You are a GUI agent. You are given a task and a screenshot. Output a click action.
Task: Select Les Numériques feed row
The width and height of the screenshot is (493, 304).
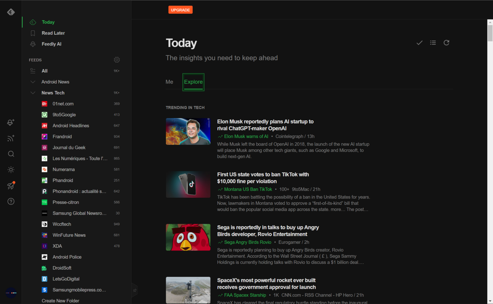(76, 158)
